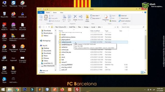This screenshot has height=92, width=165.
Task: Collapse the ribbon with the chevron
Action: click(143, 13)
